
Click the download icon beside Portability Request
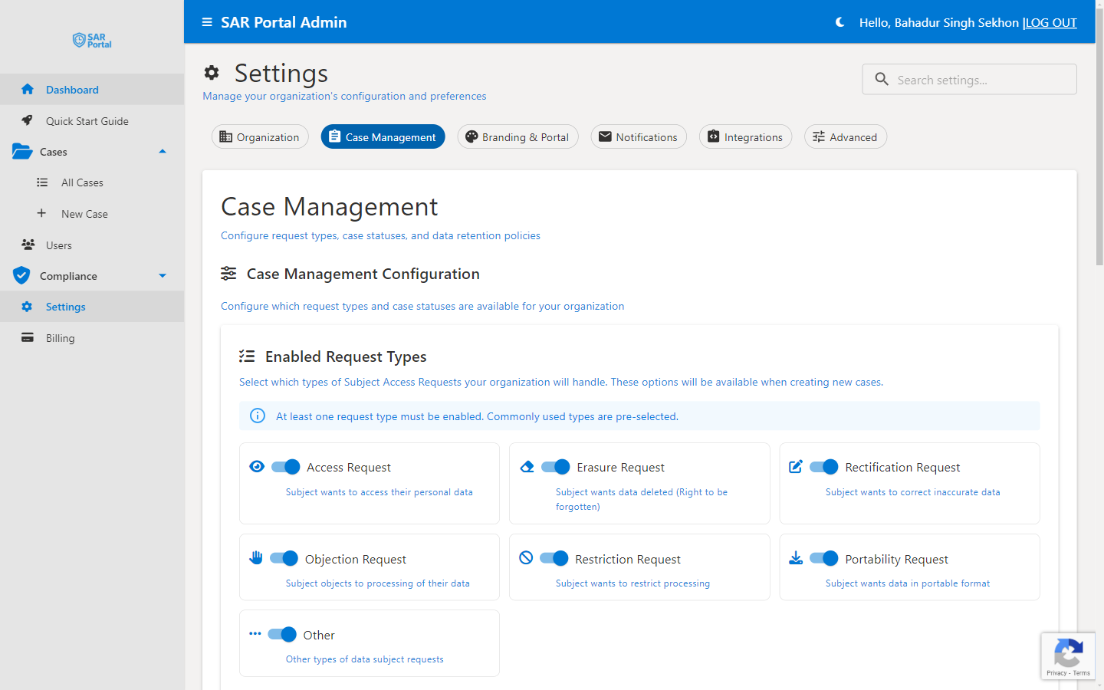(x=796, y=557)
